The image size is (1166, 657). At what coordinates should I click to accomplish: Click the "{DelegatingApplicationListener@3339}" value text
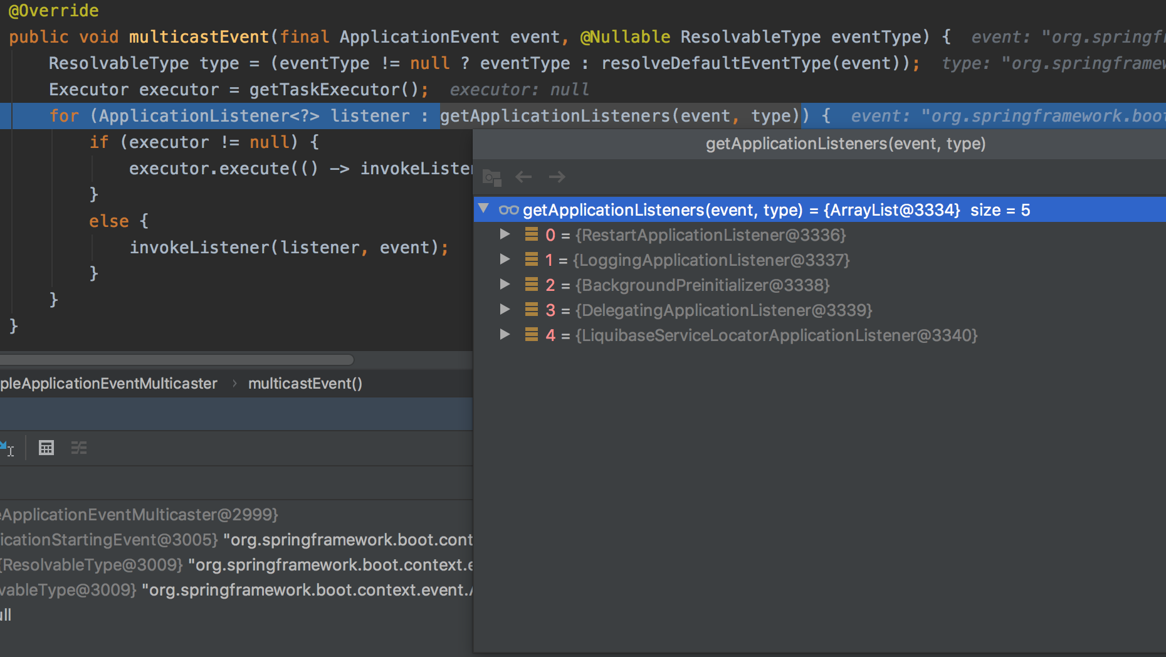pos(724,310)
